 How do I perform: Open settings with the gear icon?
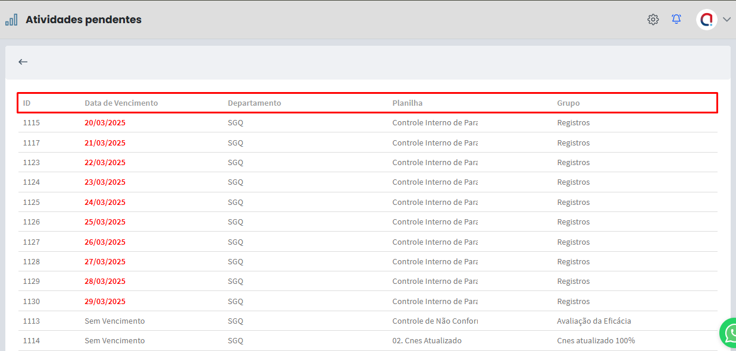(x=653, y=20)
